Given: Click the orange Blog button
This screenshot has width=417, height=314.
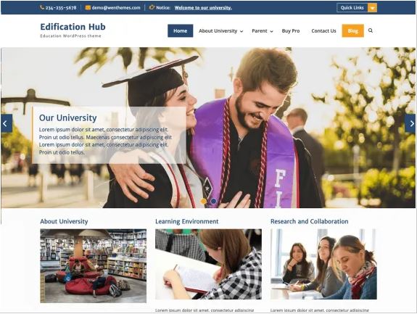Looking at the screenshot, I should coord(353,31).
